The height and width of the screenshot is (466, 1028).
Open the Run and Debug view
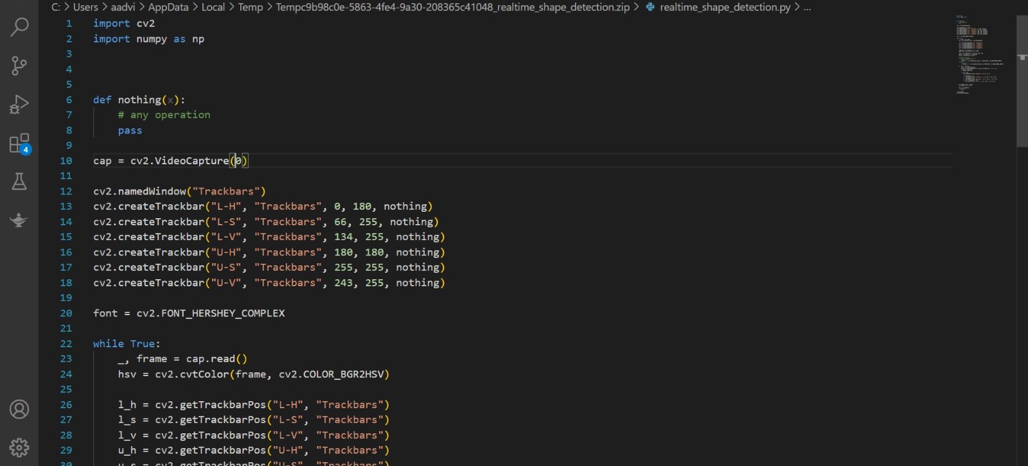(x=19, y=104)
